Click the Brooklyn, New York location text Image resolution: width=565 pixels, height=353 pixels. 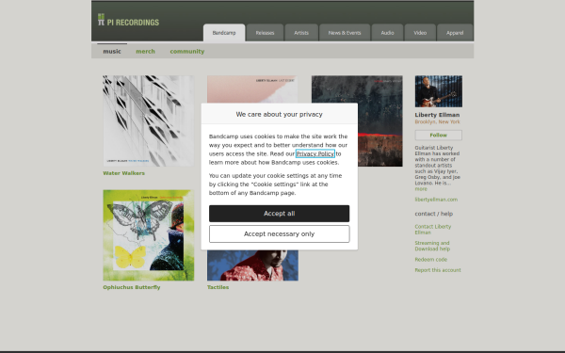tap(437, 121)
